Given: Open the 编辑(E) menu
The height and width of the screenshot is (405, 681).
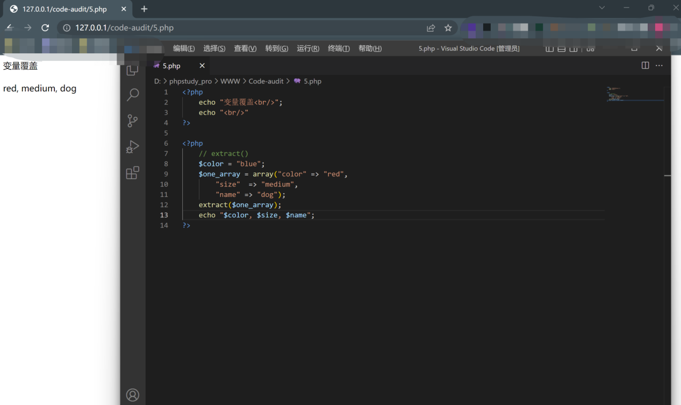Looking at the screenshot, I should point(184,48).
